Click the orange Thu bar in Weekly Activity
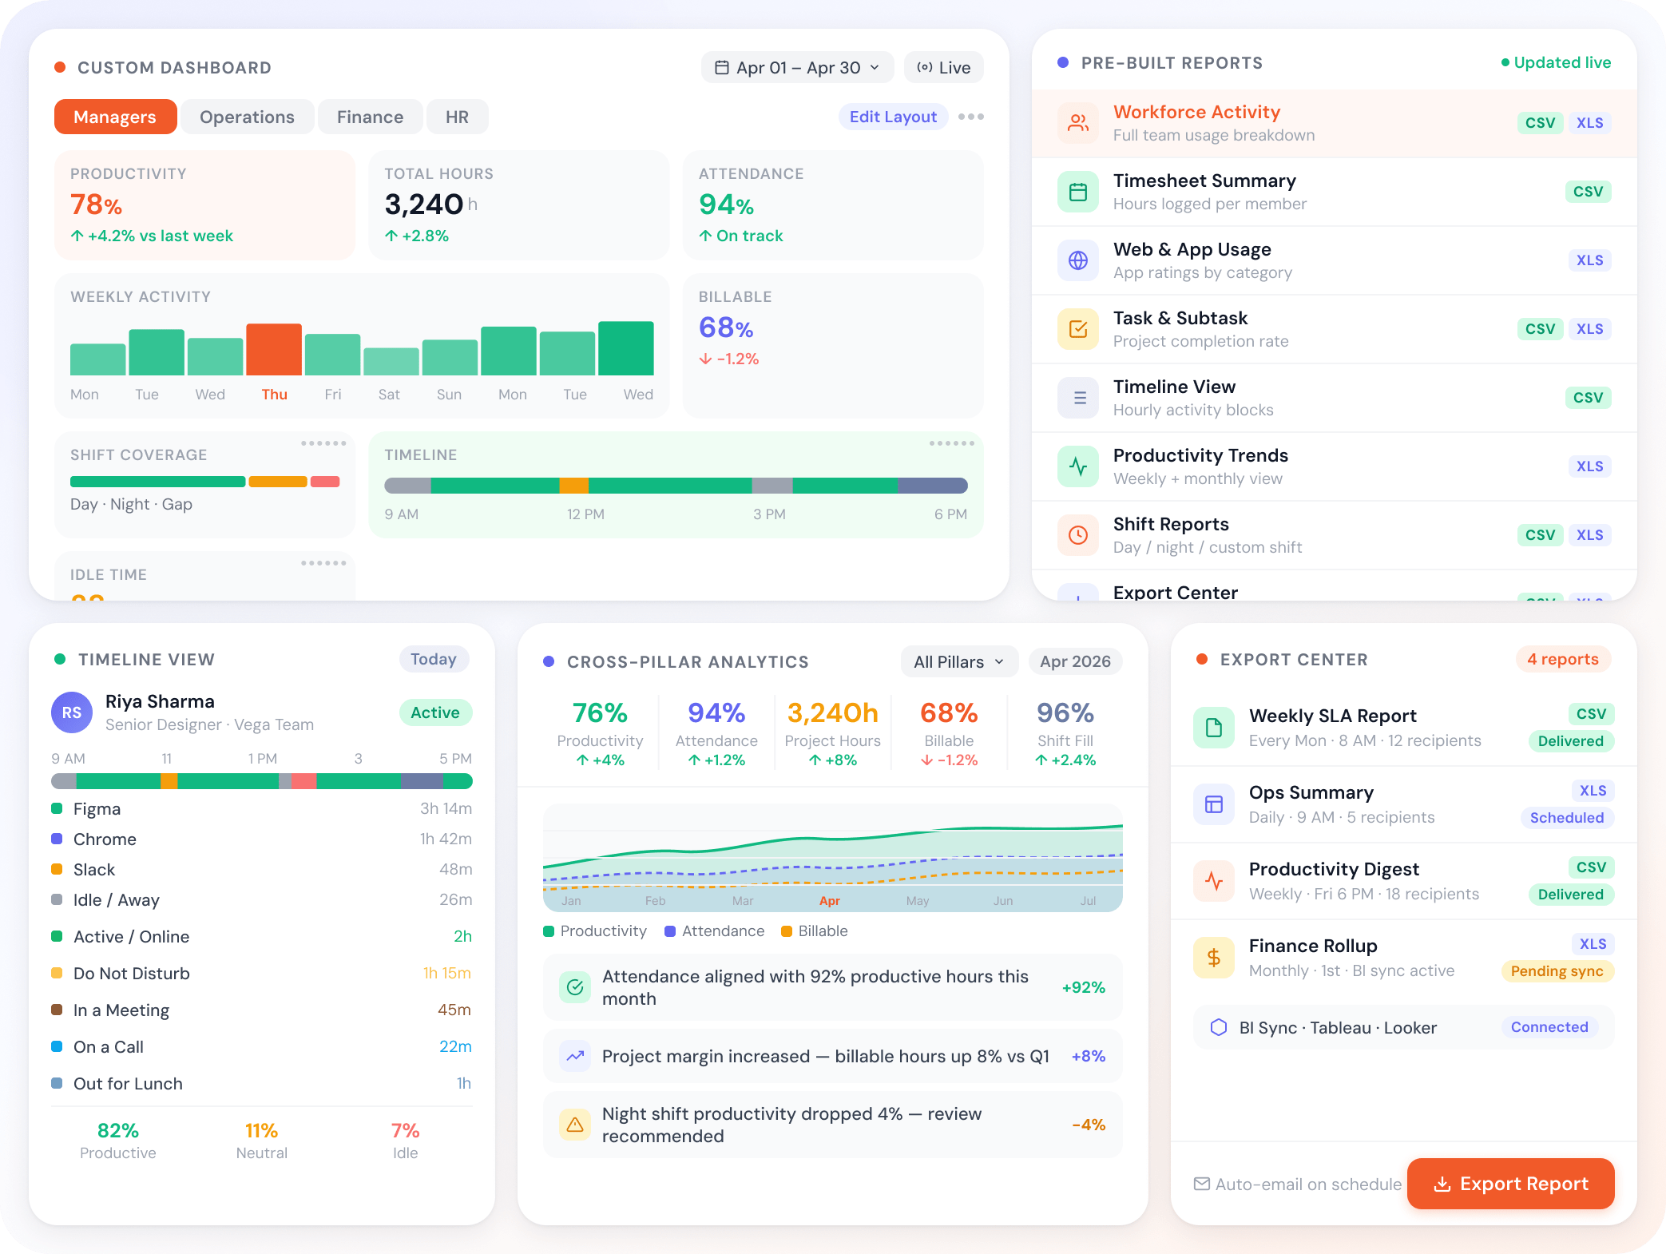Viewport: 1666px width, 1254px height. click(x=274, y=349)
